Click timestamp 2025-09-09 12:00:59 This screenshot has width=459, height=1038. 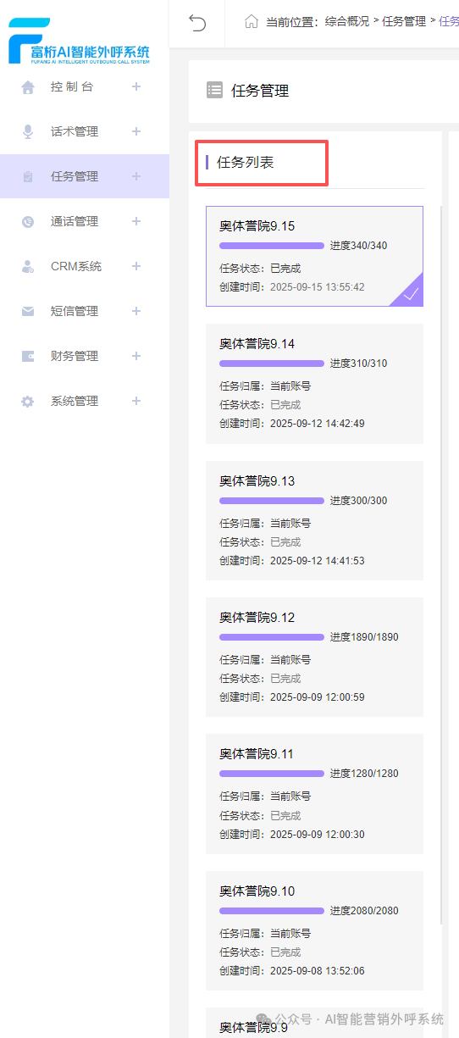(x=318, y=697)
